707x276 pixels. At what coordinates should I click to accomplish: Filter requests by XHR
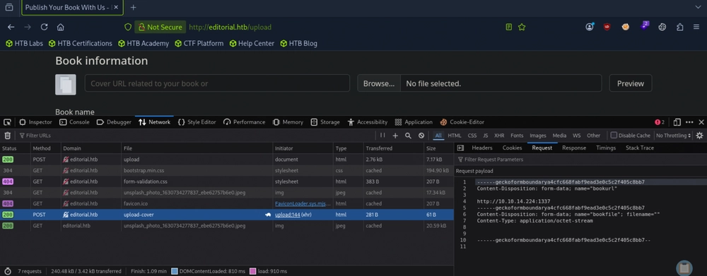499,136
